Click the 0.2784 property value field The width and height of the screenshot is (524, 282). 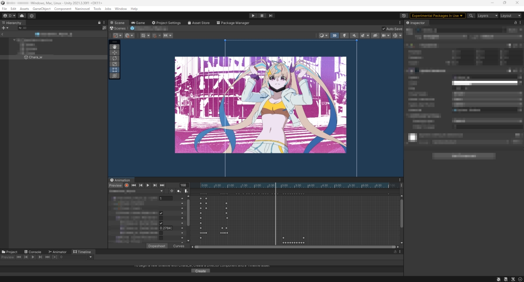pos(166,228)
